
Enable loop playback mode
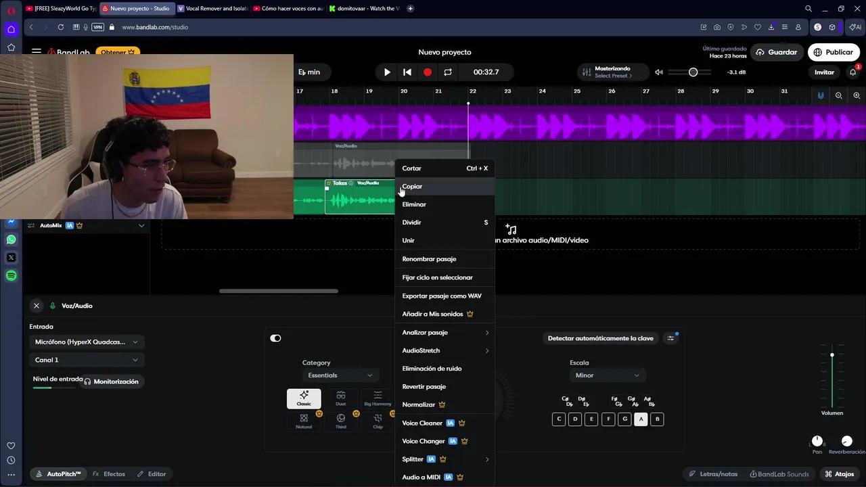click(448, 72)
